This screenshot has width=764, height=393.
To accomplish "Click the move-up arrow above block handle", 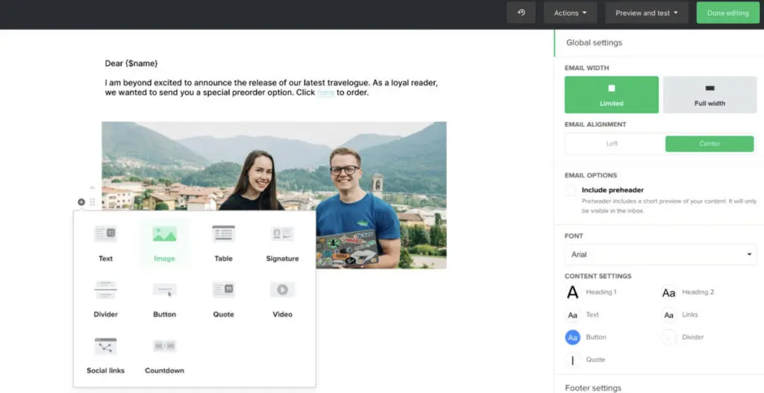I will tap(93, 187).
